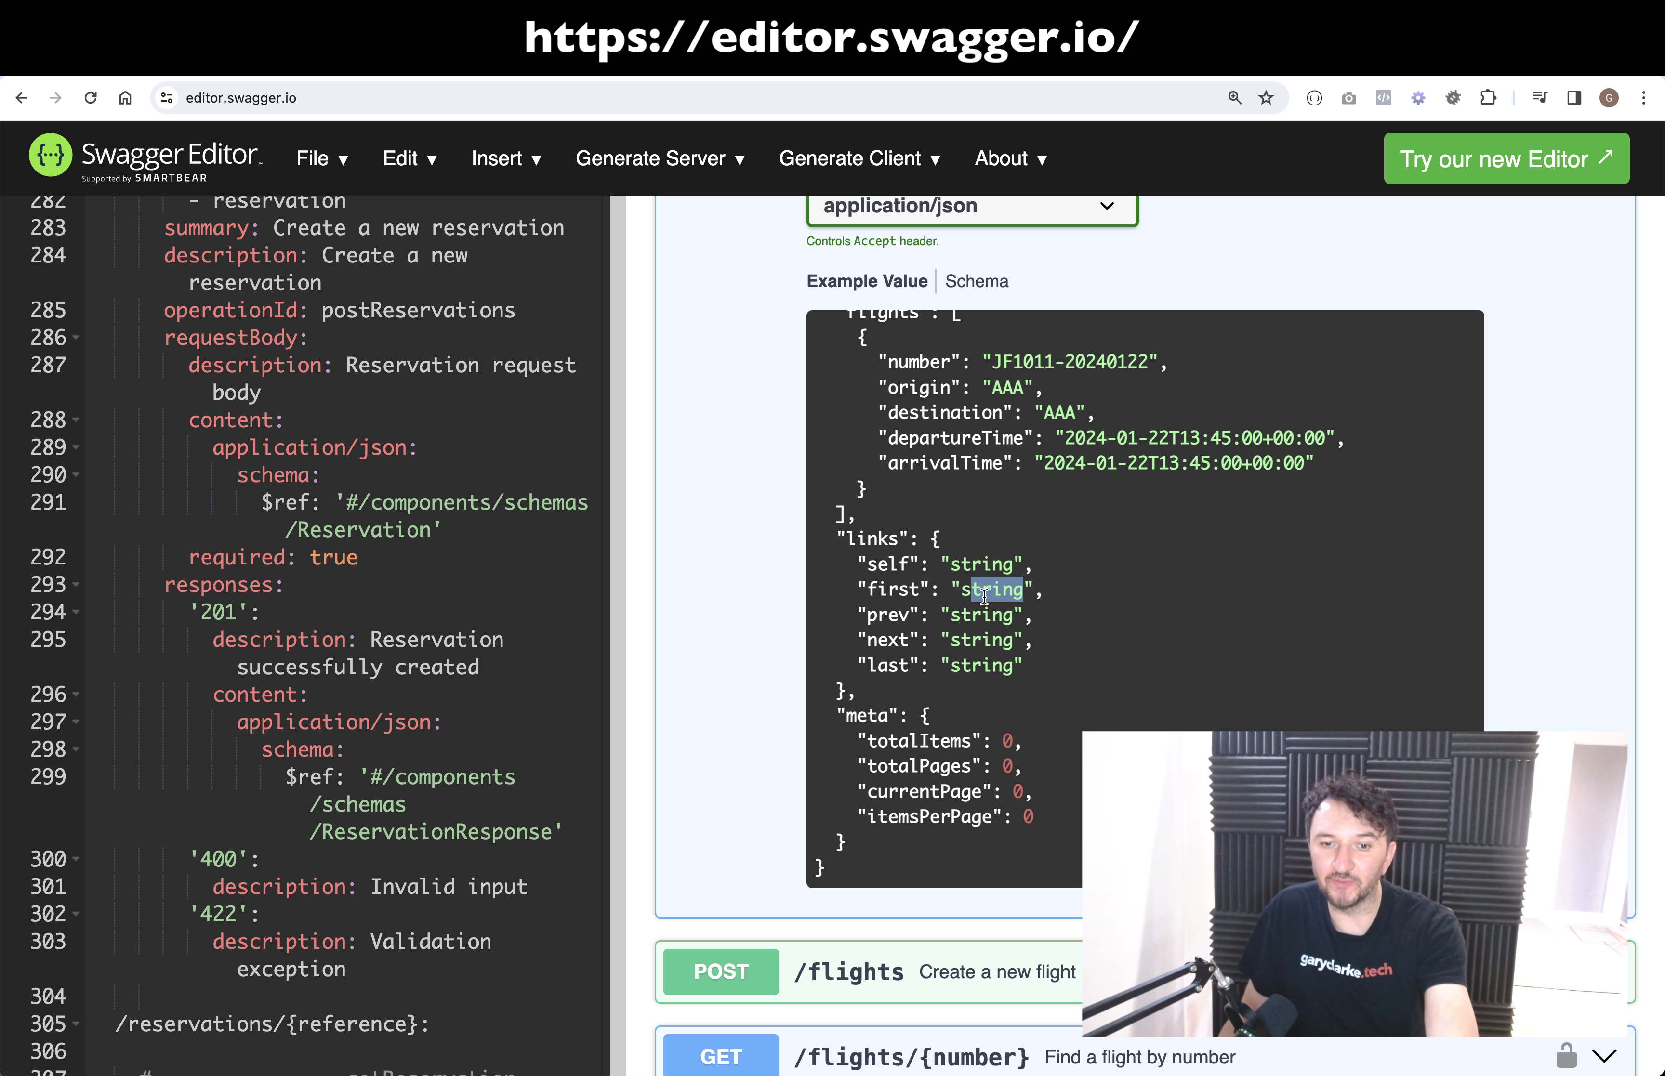Open the Chrome profile avatar
Viewport: 1665px width, 1076px height.
coord(1609,98)
